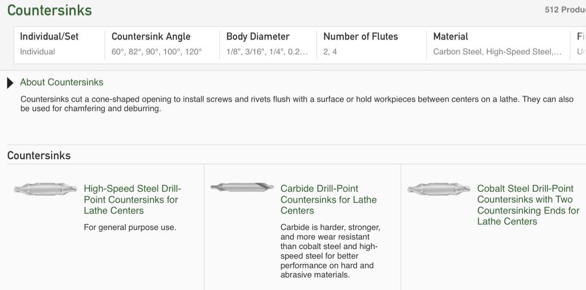586x290 pixels.
Task: Open High-Speed Steel Drill-Point Countersinks link
Action: [x=132, y=199]
